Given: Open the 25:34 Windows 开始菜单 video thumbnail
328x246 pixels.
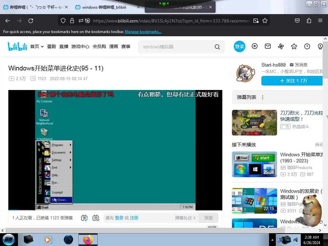Looking at the screenshot, I should pos(254,164).
